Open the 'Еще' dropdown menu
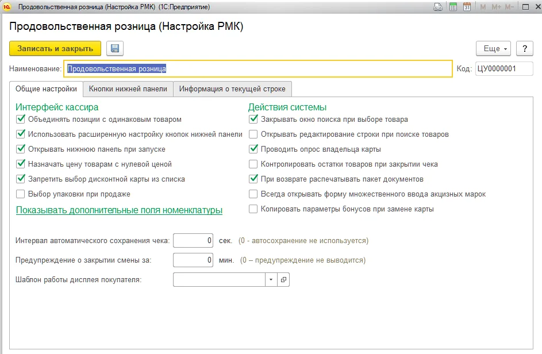Screen dimensions: 542x354 click(493, 48)
